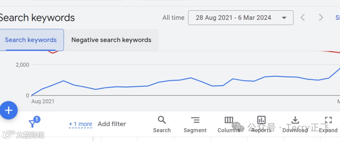Expand the table to full screen
The image size is (340, 141).
328,120
